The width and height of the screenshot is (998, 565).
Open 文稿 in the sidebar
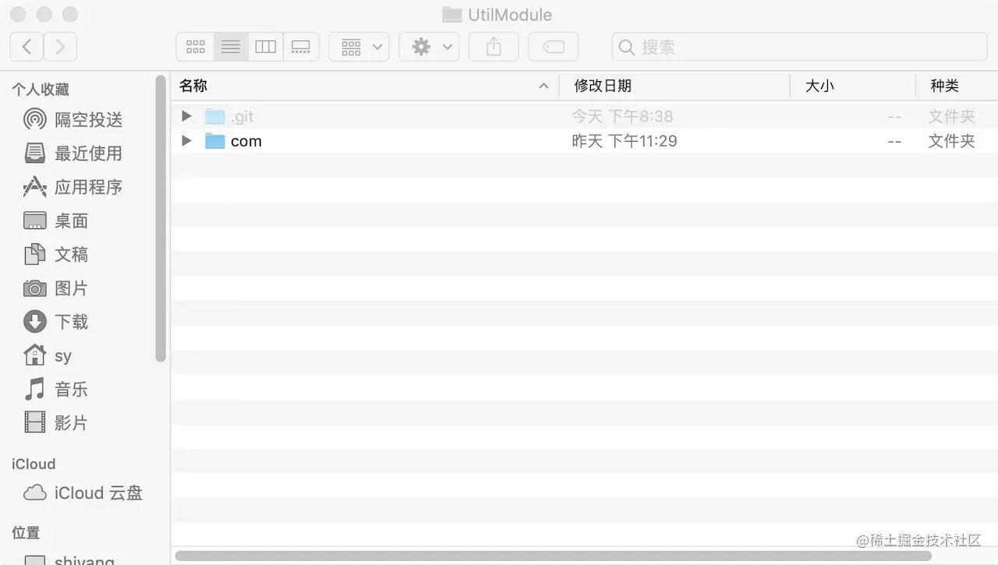[x=56, y=254]
